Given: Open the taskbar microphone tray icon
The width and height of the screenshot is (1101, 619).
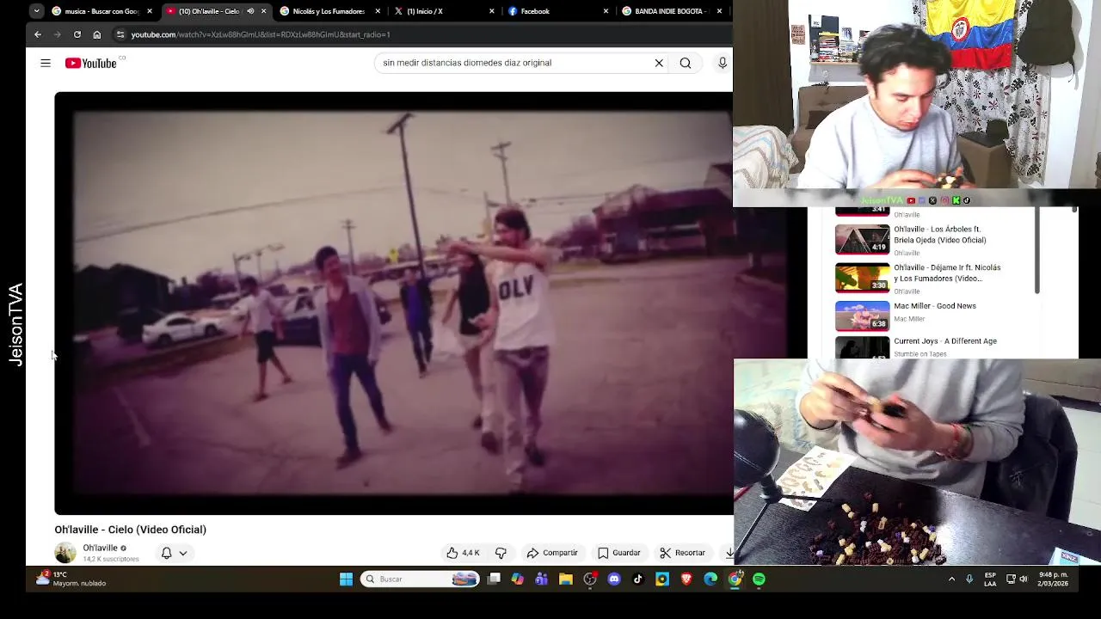Looking at the screenshot, I should coord(969,579).
